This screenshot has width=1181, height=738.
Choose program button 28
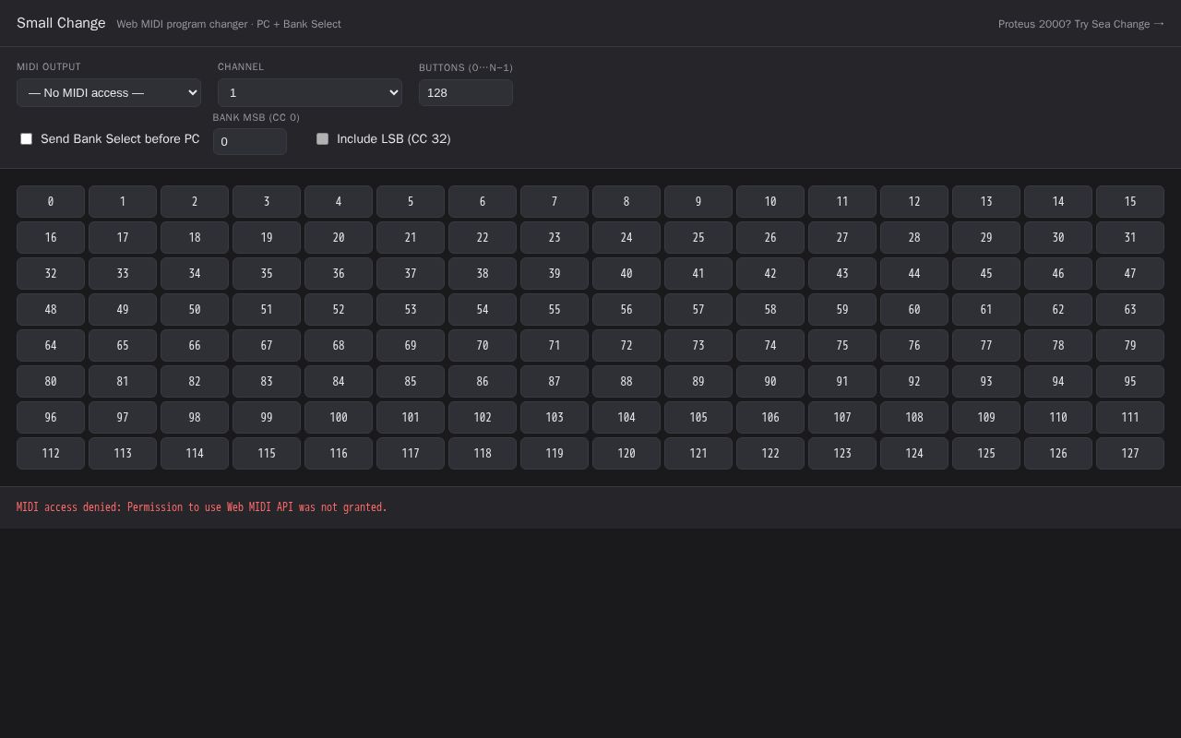click(914, 237)
